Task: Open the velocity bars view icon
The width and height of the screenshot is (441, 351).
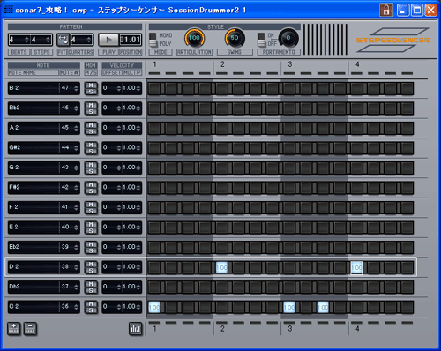Action: pyautogui.click(x=135, y=329)
